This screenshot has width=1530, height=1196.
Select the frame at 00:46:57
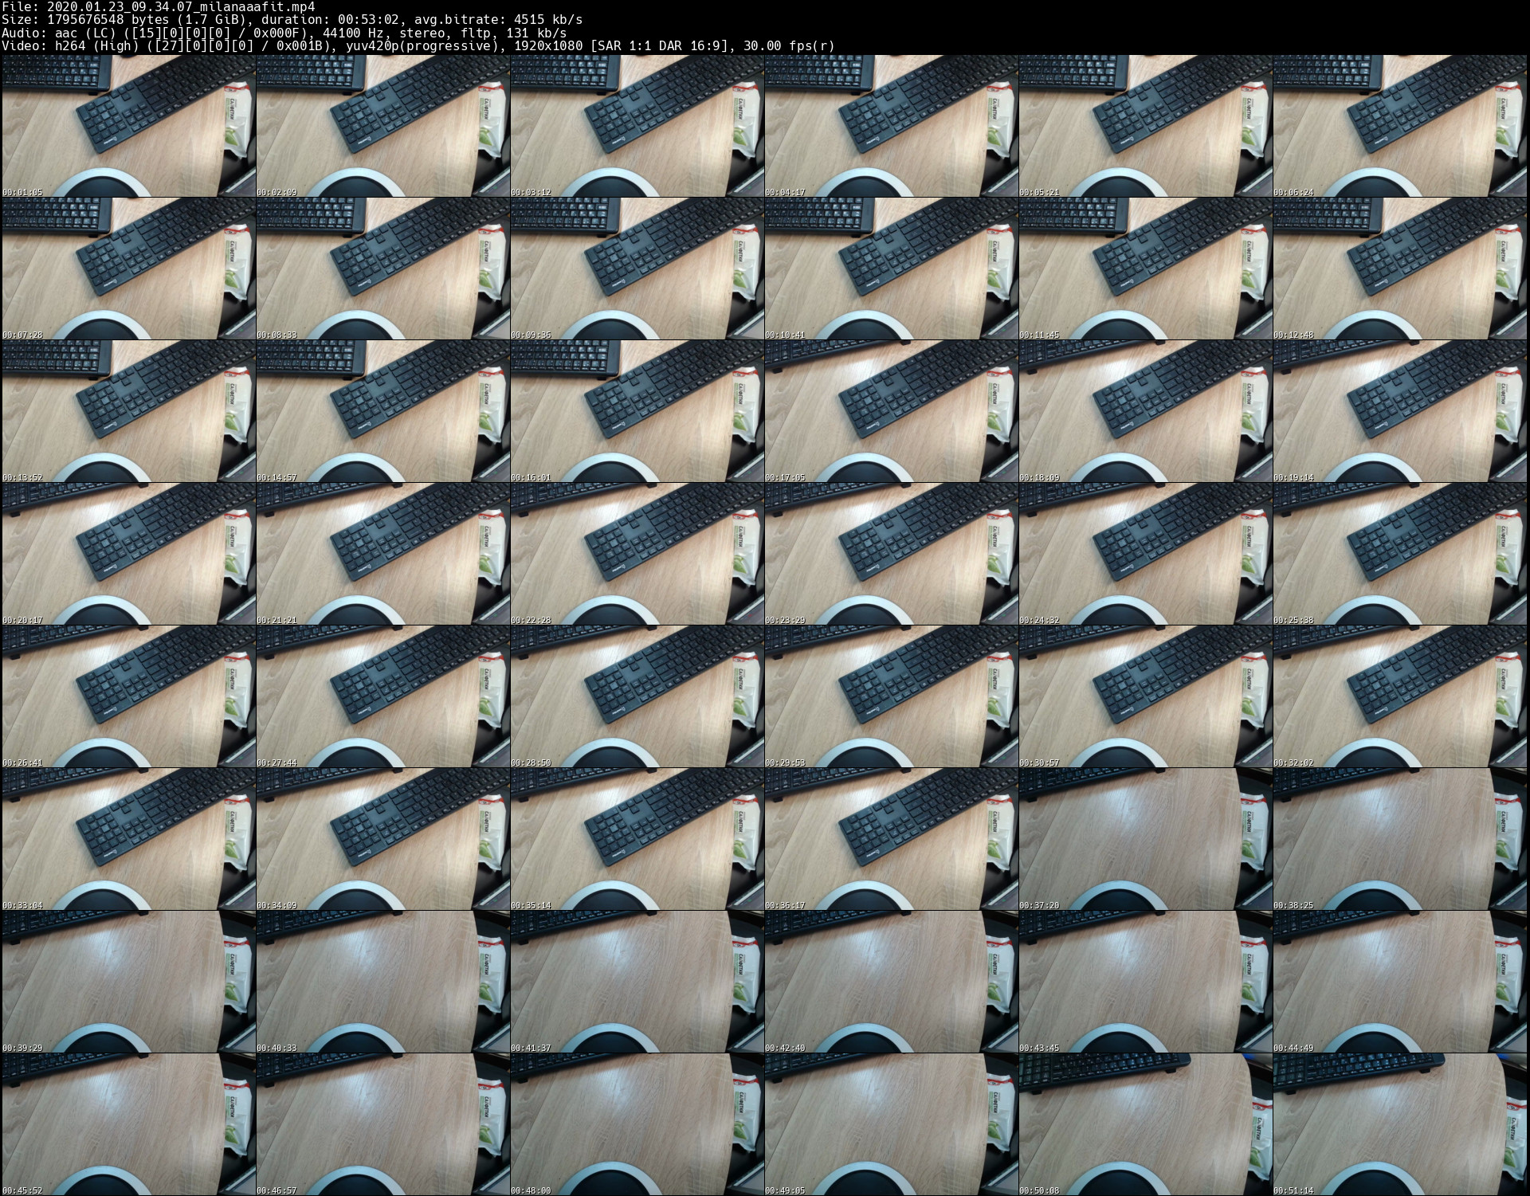tap(382, 1124)
